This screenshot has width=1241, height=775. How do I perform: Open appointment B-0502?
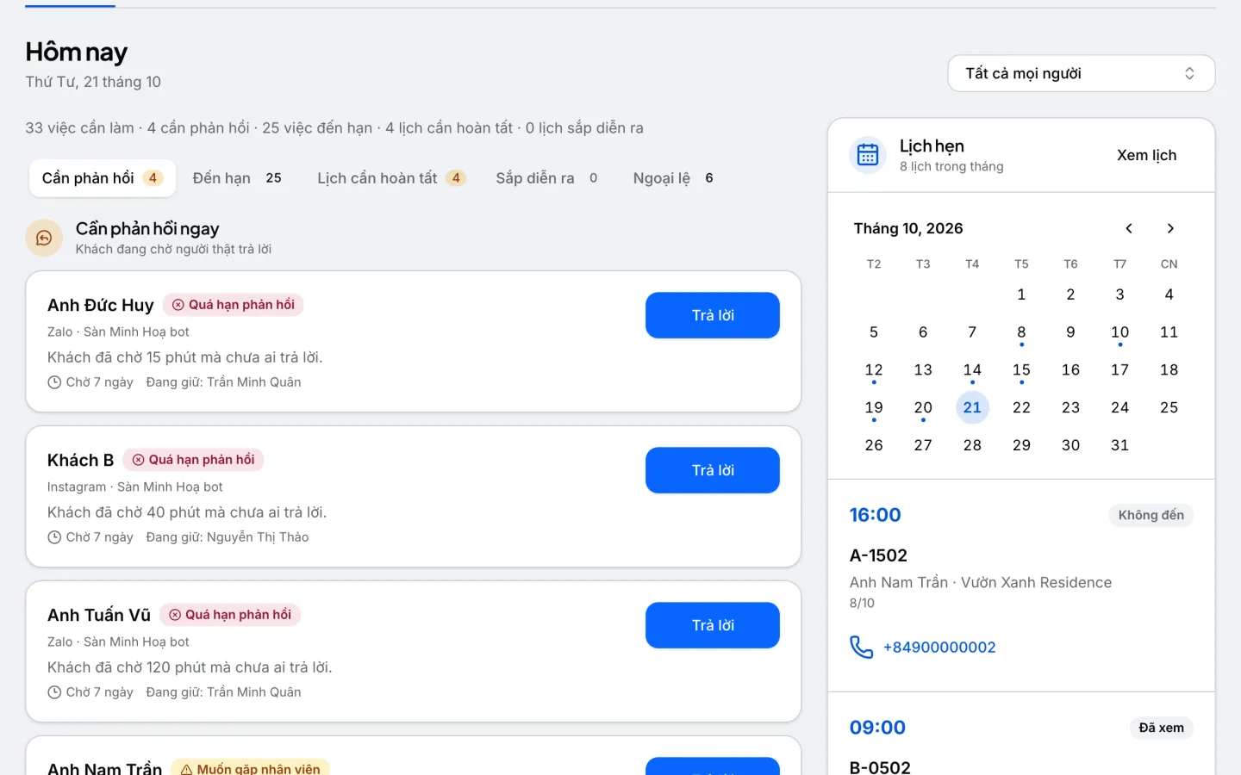tap(880, 766)
